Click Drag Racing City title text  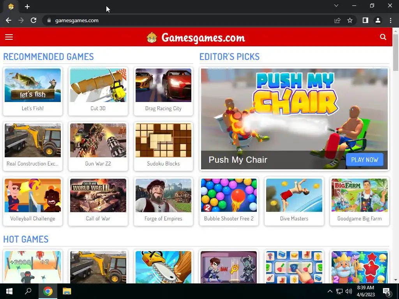163,108
